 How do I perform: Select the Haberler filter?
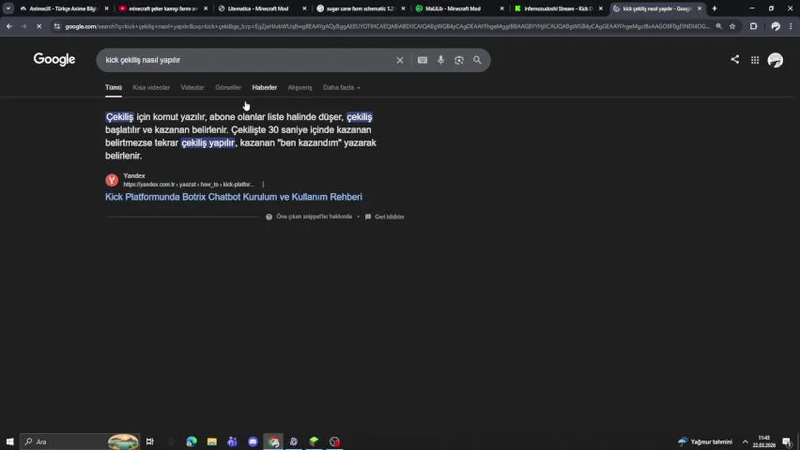[x=264, y=87]
